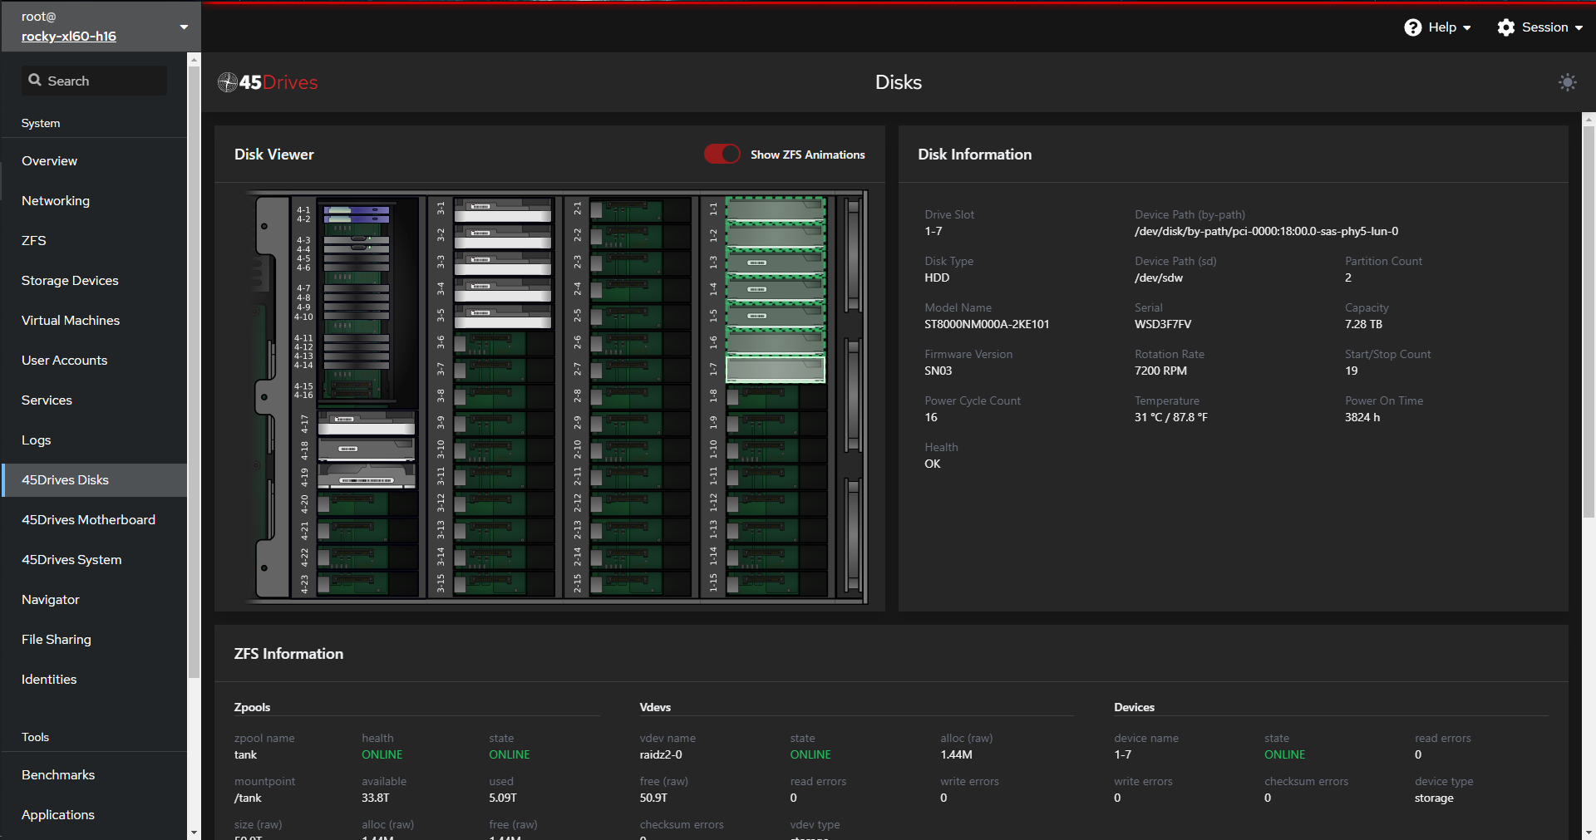Open Virtual Machines in sidebar
Viewport: 1596px width, 840px height.
(x=94, y=321)
